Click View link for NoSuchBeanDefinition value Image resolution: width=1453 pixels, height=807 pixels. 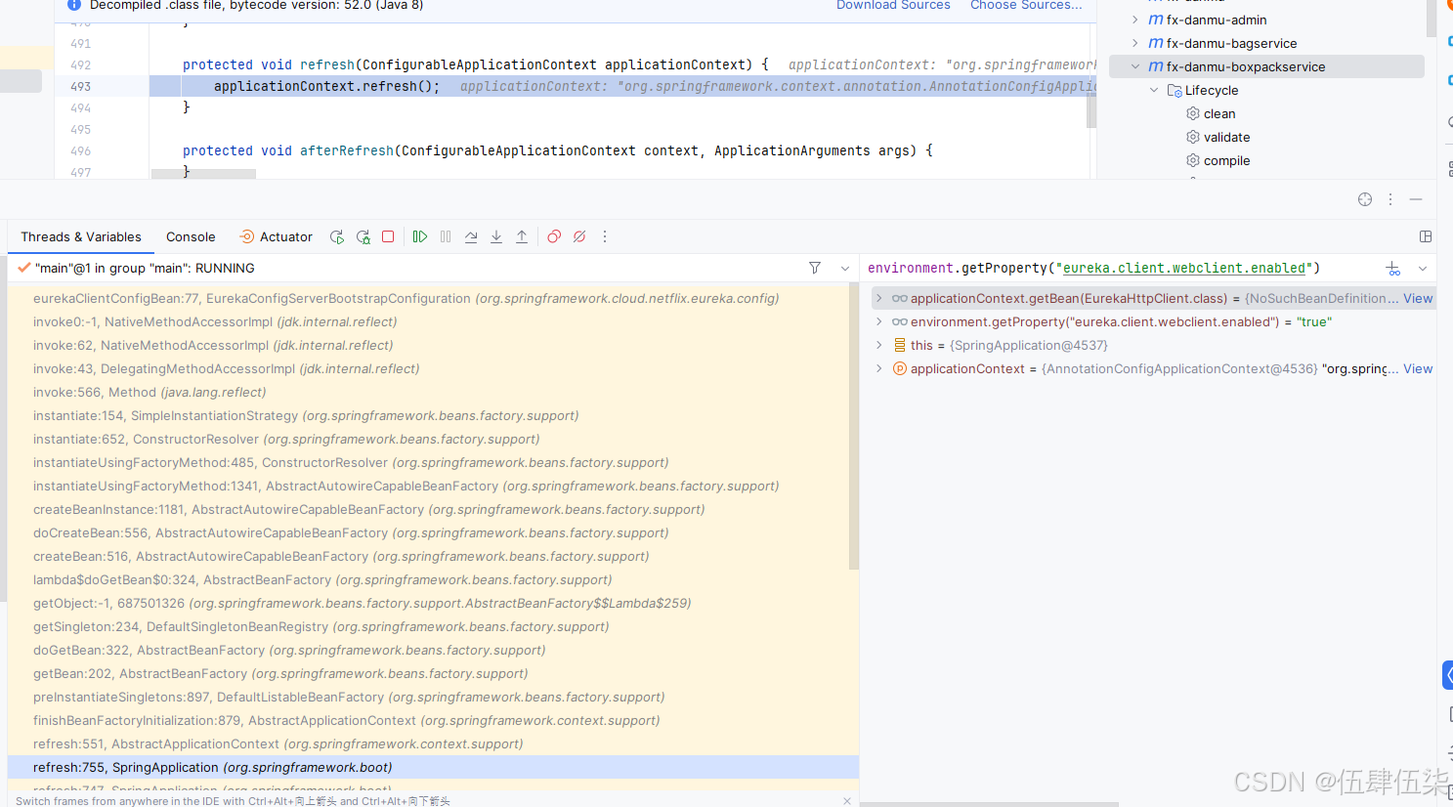coord(1418,298)
